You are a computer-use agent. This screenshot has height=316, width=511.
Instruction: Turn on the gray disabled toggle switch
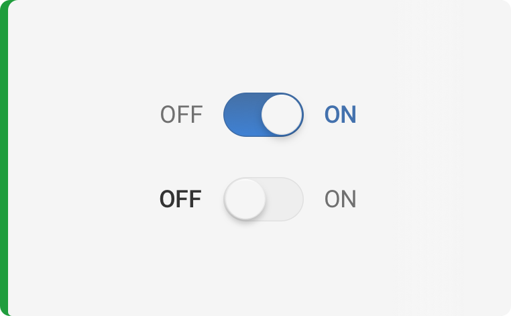coord(263,199)
